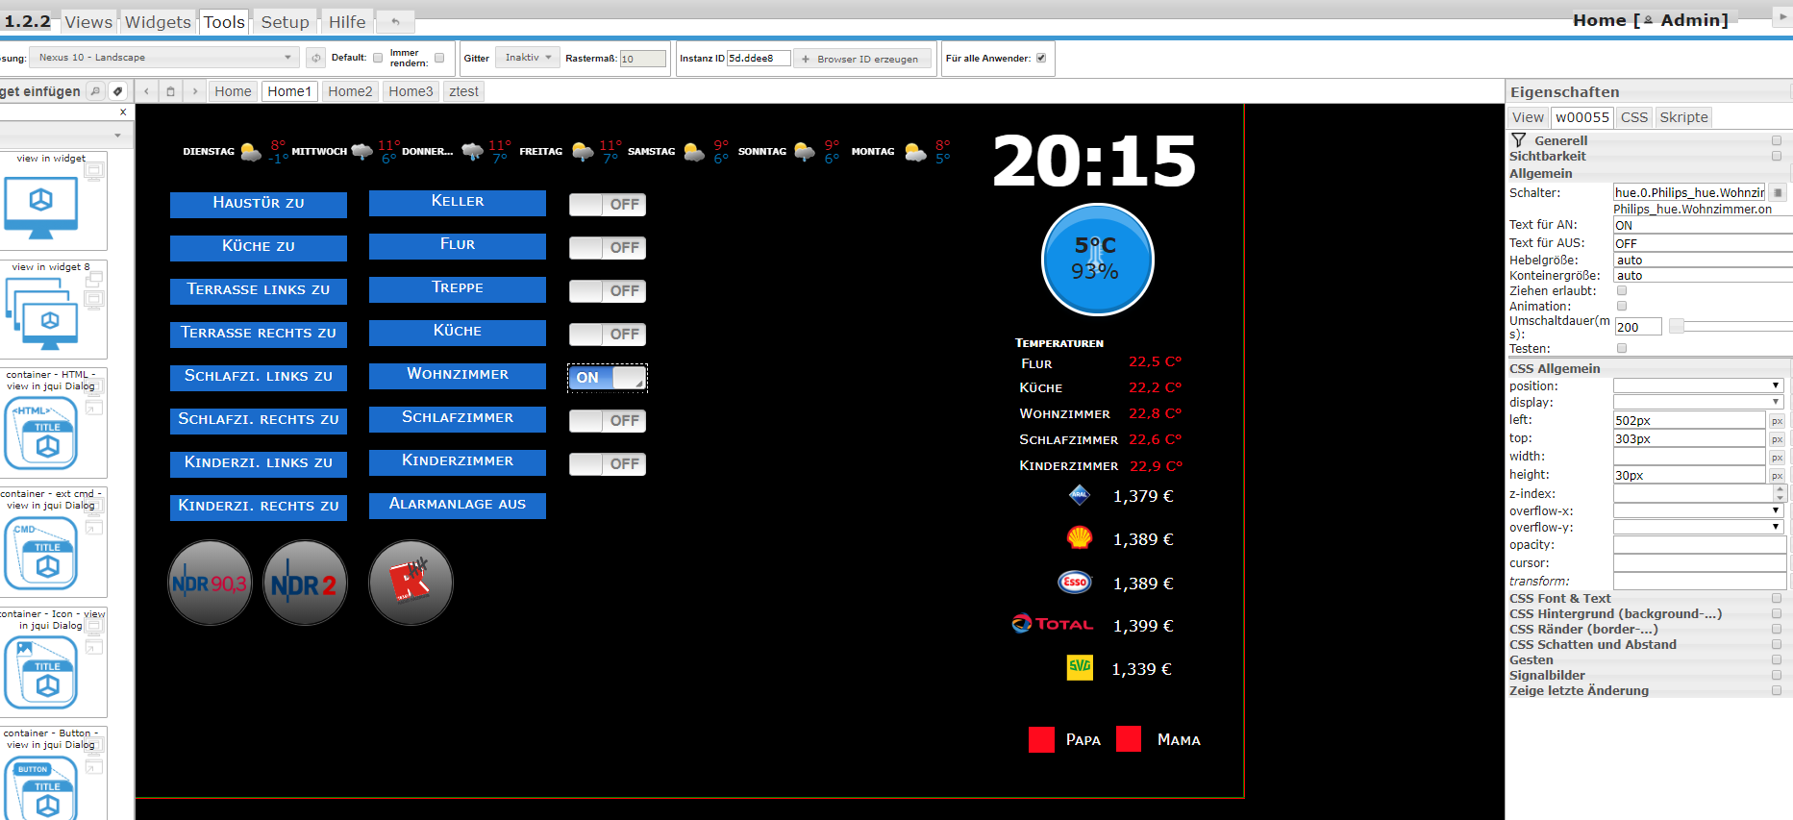Click the clipboard icon in the view bar
Viewport: 1793px width, 820px height.
point(170,91)
